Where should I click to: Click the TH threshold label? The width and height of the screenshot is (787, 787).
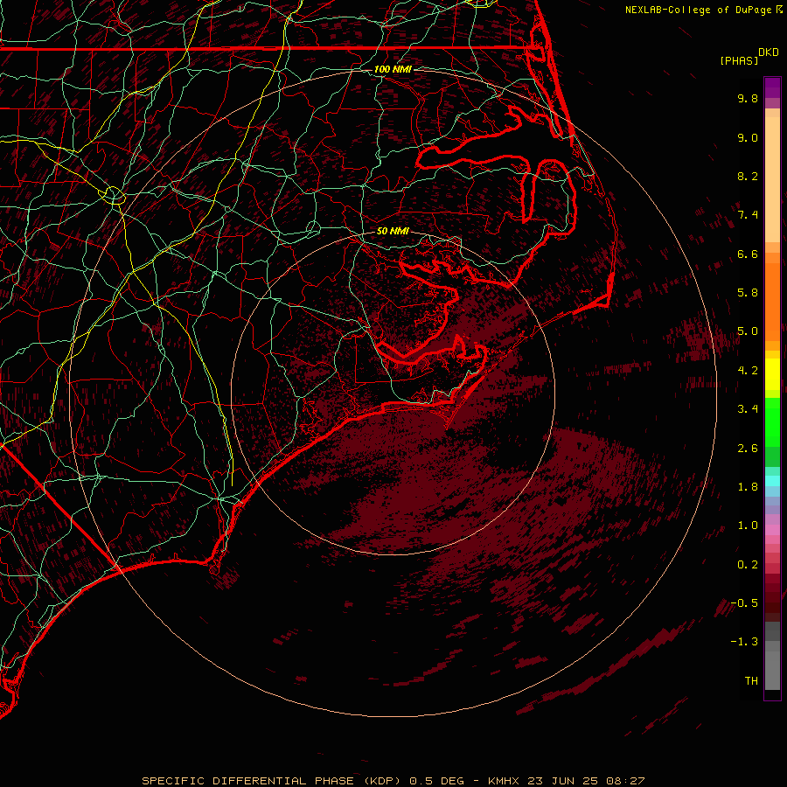point(751,681)
